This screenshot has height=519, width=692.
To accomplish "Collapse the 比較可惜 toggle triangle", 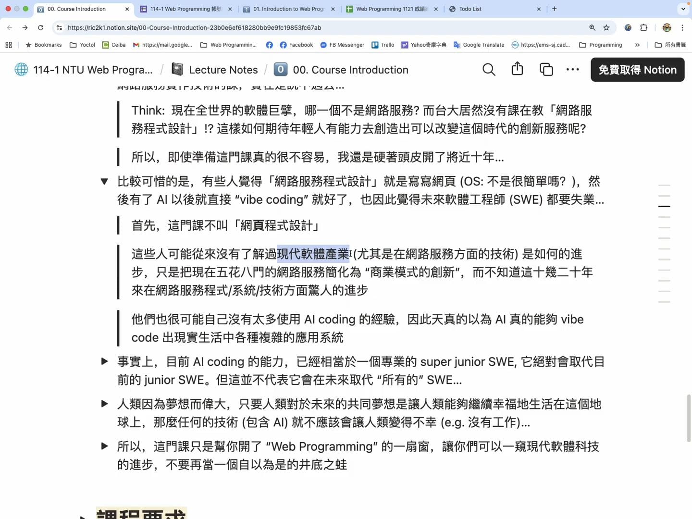I will [104, 181].
